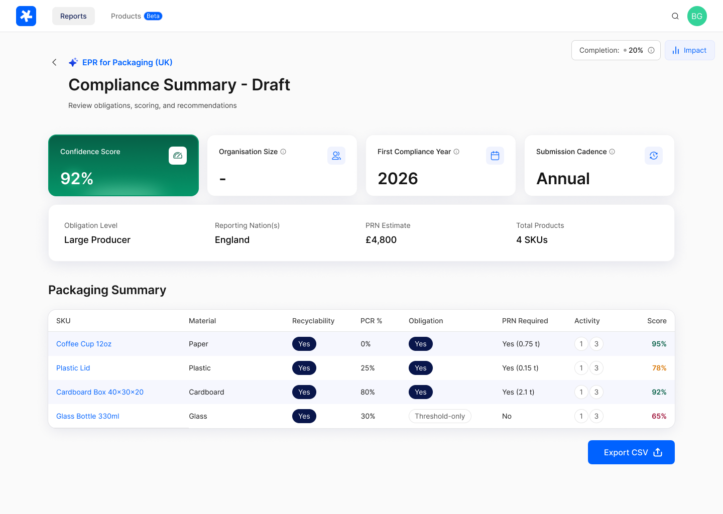Toggle the Yes obligation badge for Coffee Cup 12oz
This screenshot has height=514, width=723.
[x=421, y=344]
